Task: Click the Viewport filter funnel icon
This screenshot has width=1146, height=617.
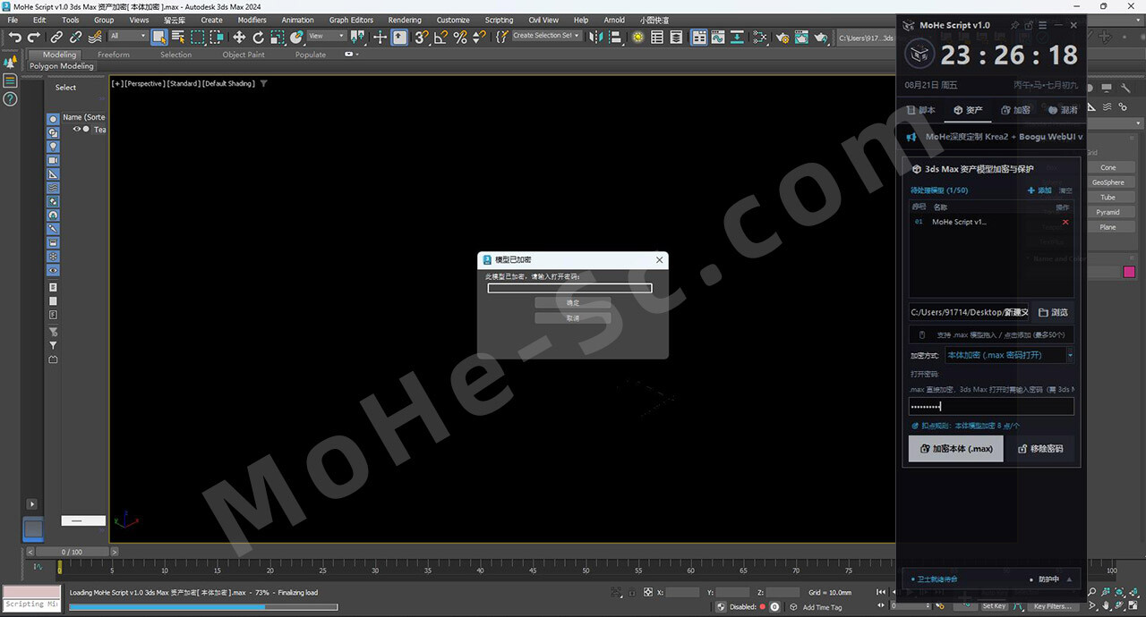Action: pyautogui.click(x=263, y=83)
